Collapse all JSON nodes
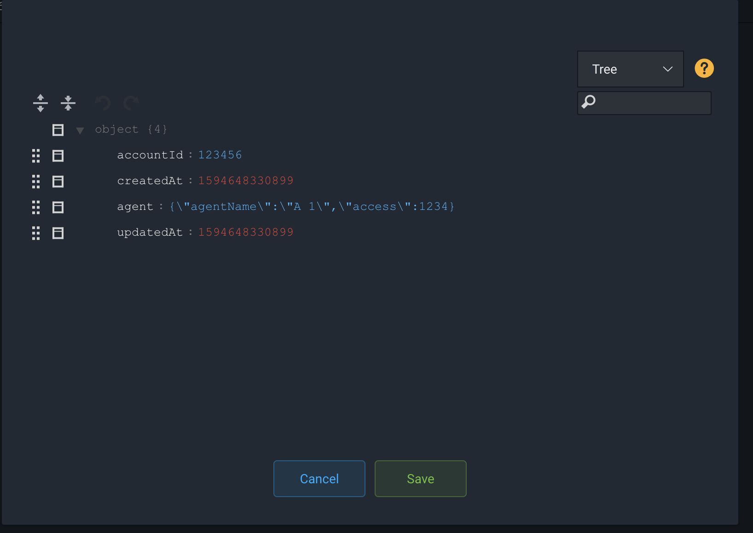Image resolution: width=753 pixels, height=533 pixels. click(68, 103)
